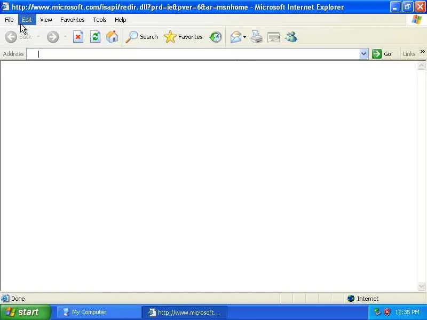
Task: Minimize the Internet Explorer window
Action: (x=395, y=7)
